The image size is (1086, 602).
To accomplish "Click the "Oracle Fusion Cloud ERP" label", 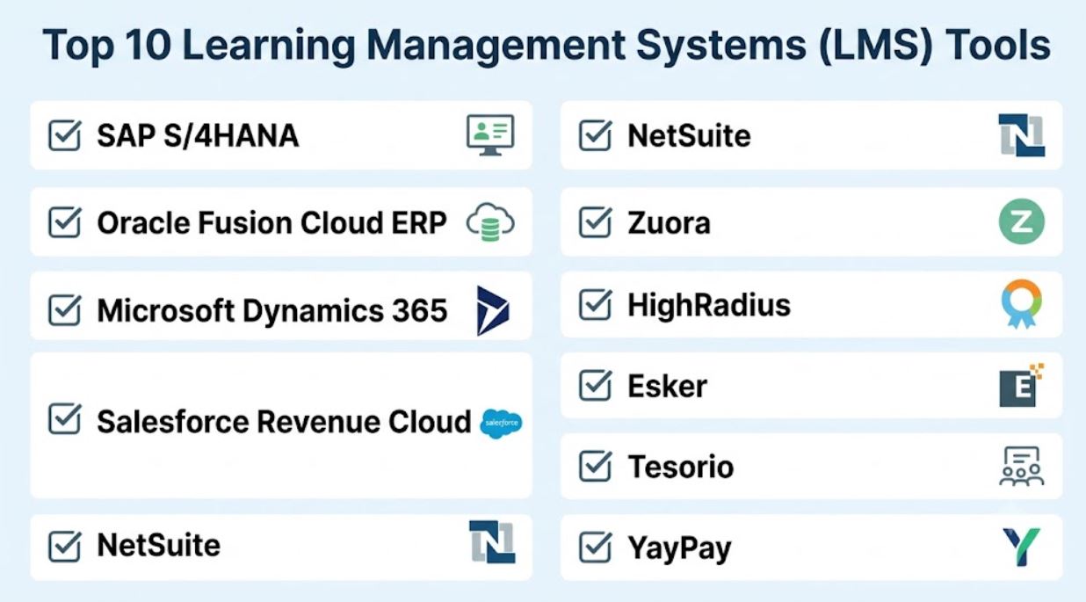I will point(271,222).
